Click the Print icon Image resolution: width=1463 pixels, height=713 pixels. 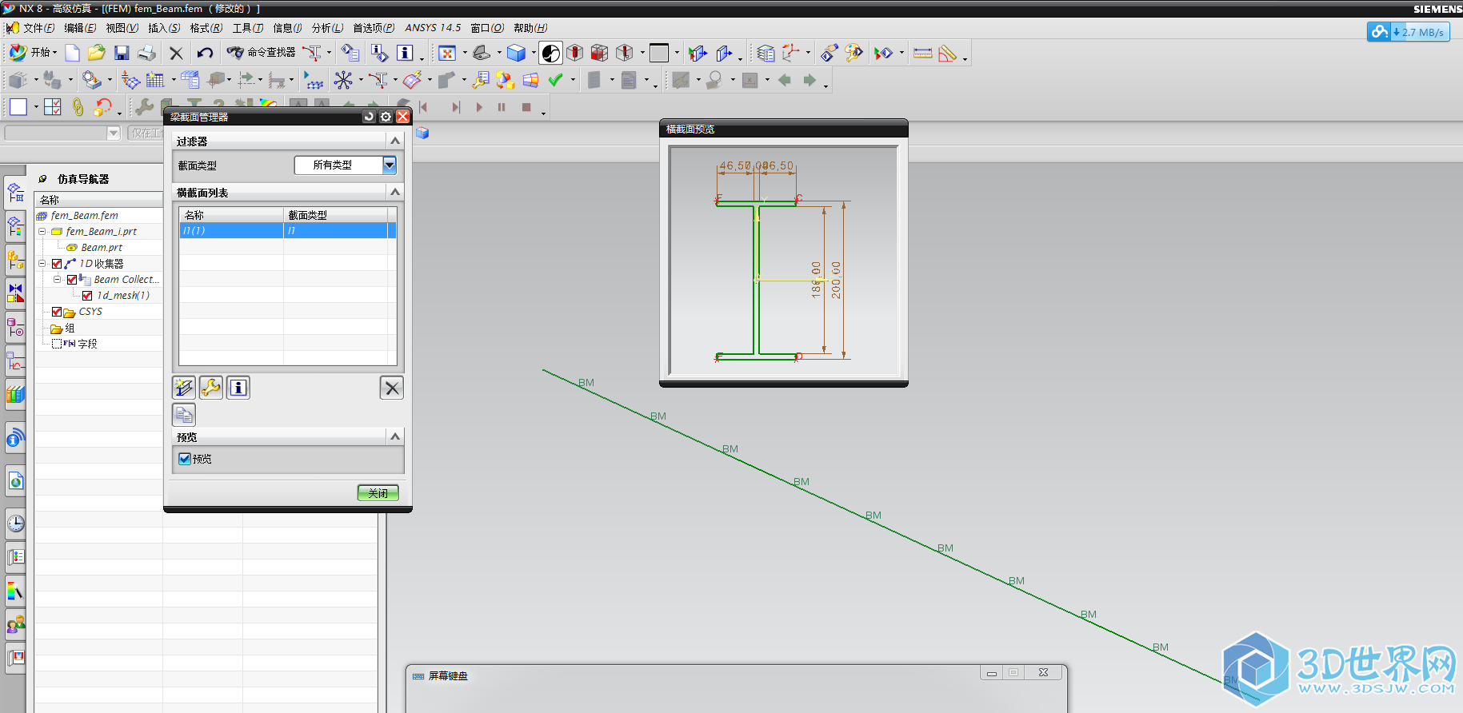pos(146,53)
